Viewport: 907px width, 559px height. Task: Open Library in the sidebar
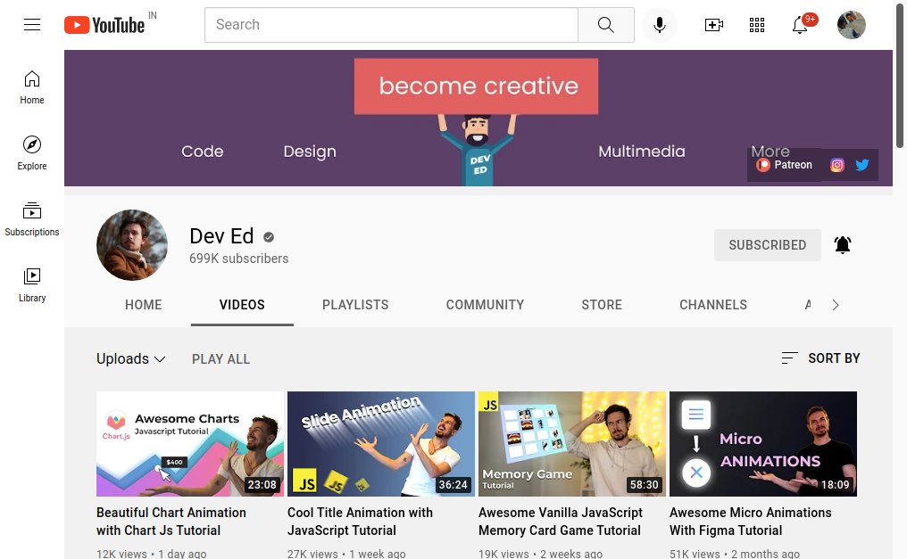32,284
